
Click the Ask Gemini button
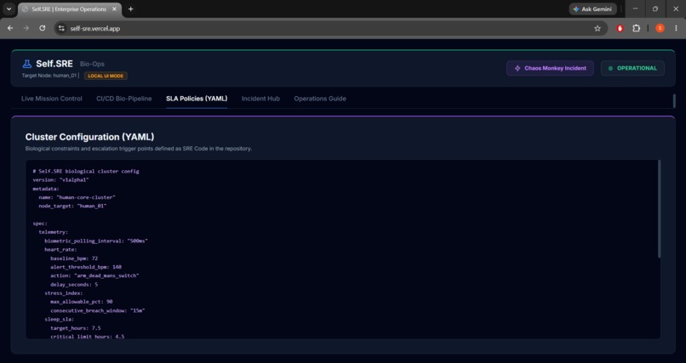coord(592,9)
